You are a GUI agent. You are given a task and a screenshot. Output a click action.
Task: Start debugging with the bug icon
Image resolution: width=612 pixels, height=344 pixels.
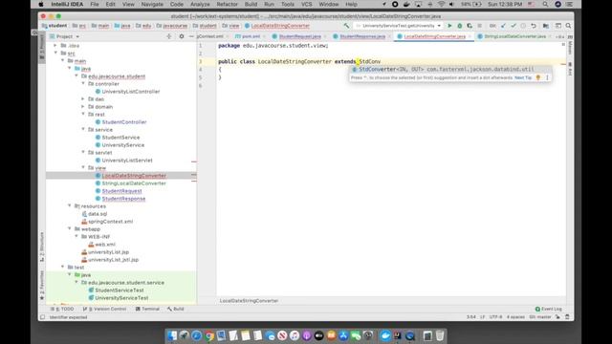tap(460, 26)
